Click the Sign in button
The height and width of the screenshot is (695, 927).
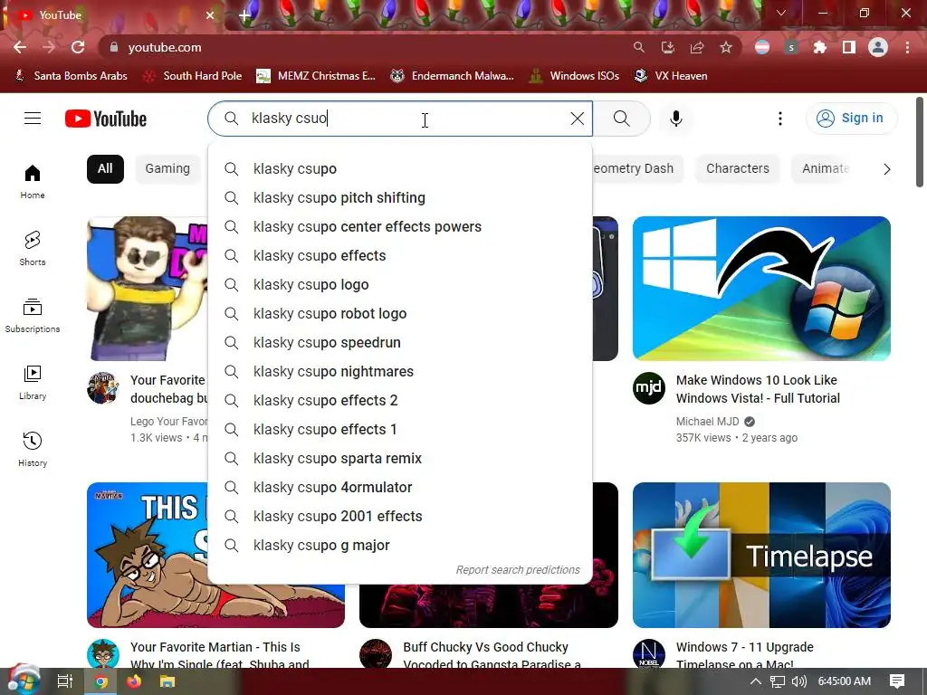coord(851,119)
